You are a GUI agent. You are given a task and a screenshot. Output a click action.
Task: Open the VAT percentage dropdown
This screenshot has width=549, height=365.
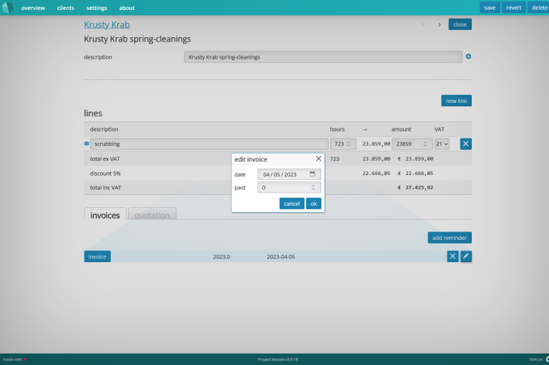click(442, 144)
